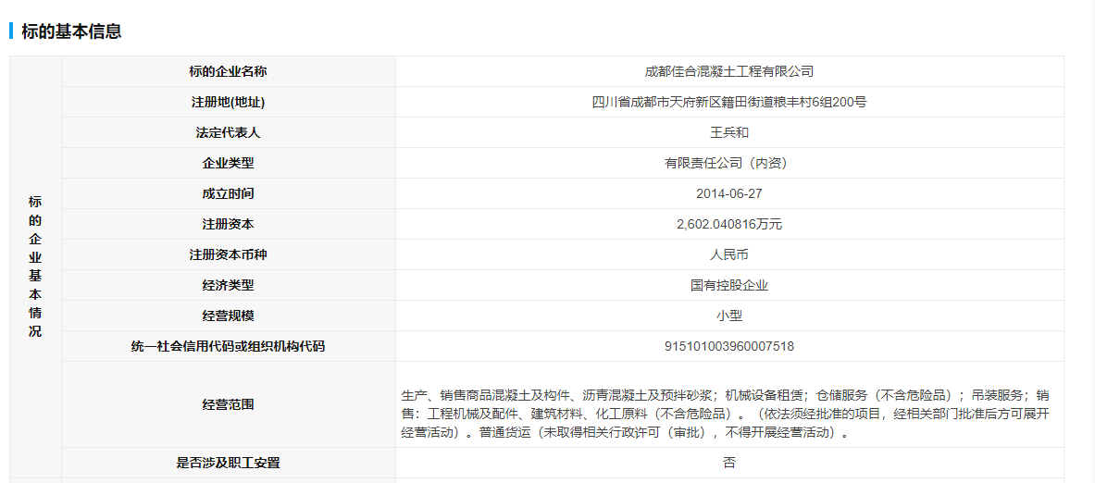This screenshot has width=1095, height=483.
Task: Click the 标的基本信息 section heading
Action: tap(71, 31)
